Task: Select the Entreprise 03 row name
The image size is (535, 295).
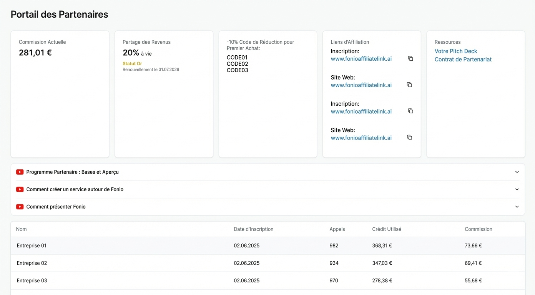Action: 32,280
